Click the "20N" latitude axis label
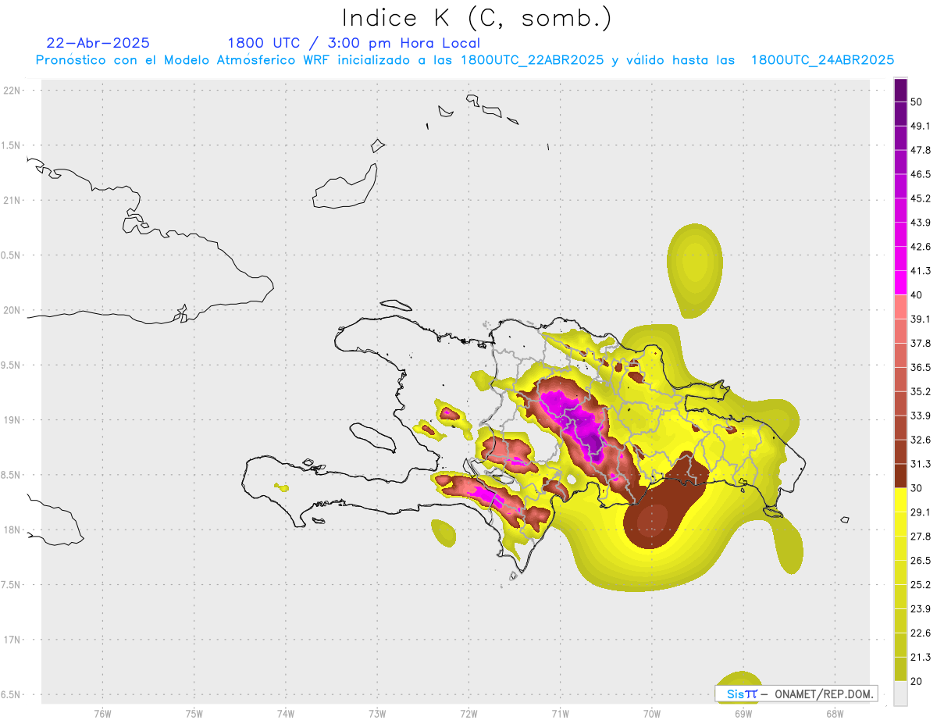 [12, 310]
